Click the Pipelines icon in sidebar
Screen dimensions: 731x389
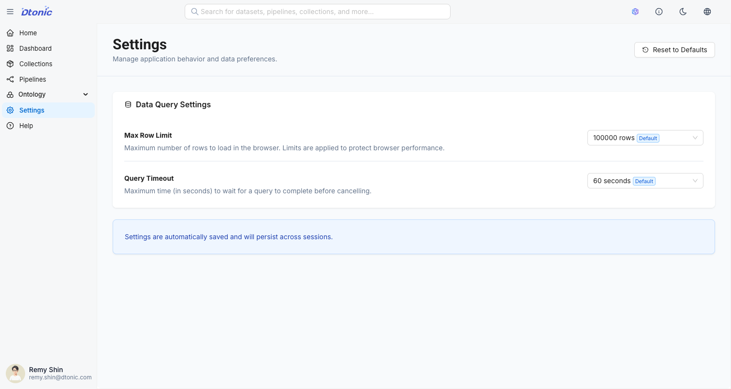(x=10, y=79)
